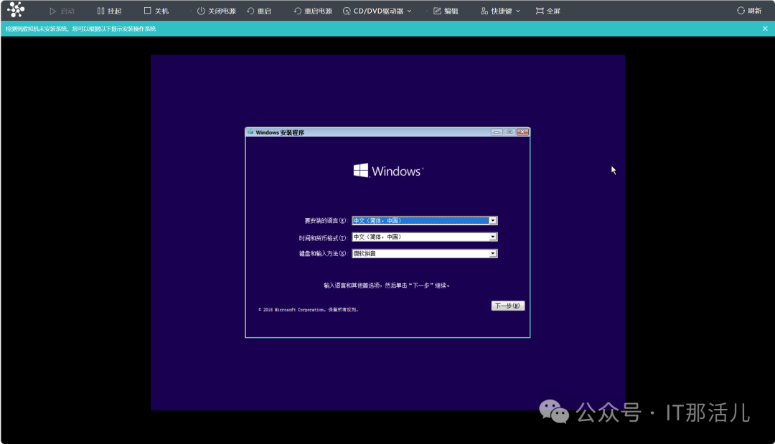Viewport: 775px width, 444px height.
Task: Click 关闭电源 to power off
Action: (x=217, y=11)
